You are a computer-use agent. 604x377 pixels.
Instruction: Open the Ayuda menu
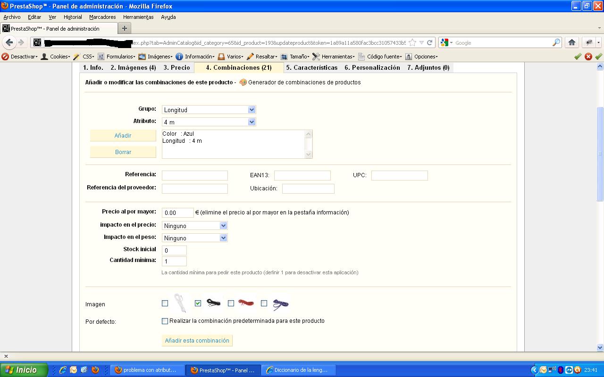click(x=168, y=17)
